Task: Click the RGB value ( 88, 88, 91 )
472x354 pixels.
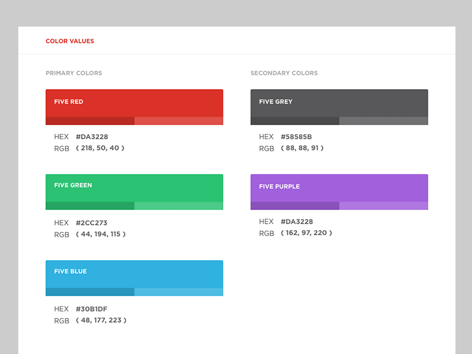Action: 302,148
